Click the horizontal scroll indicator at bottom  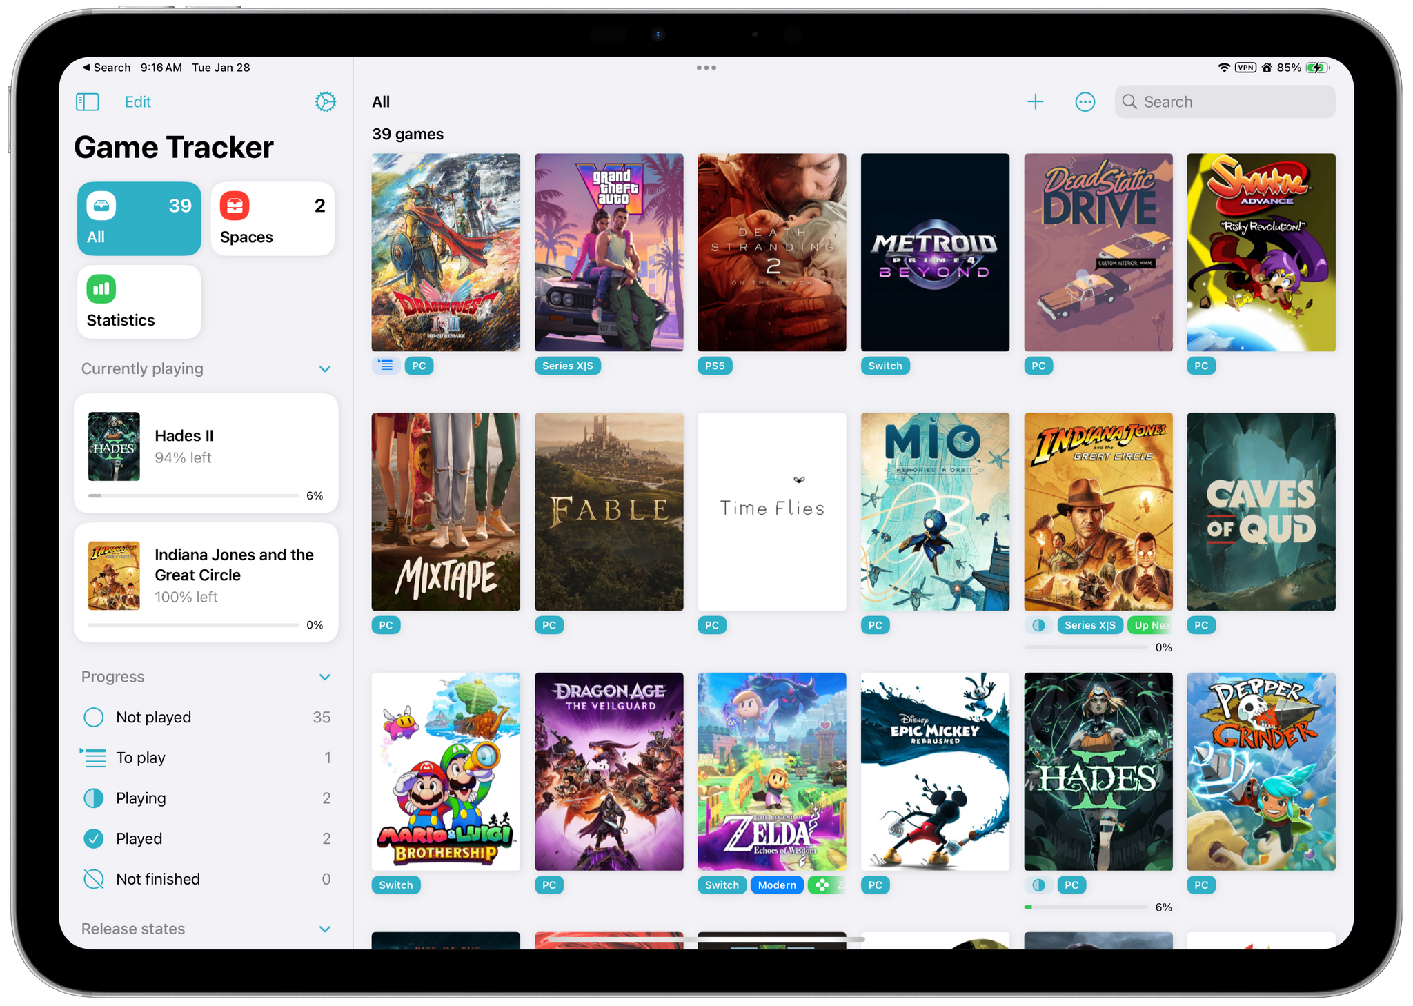tap(706, 939)
